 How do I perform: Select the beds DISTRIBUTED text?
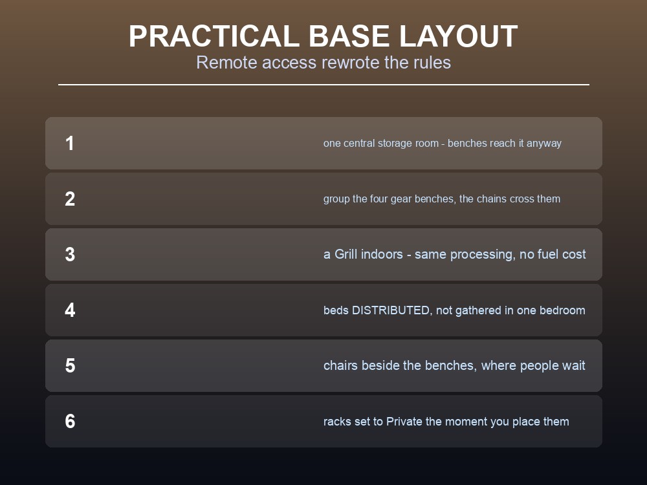coord(454,310)
